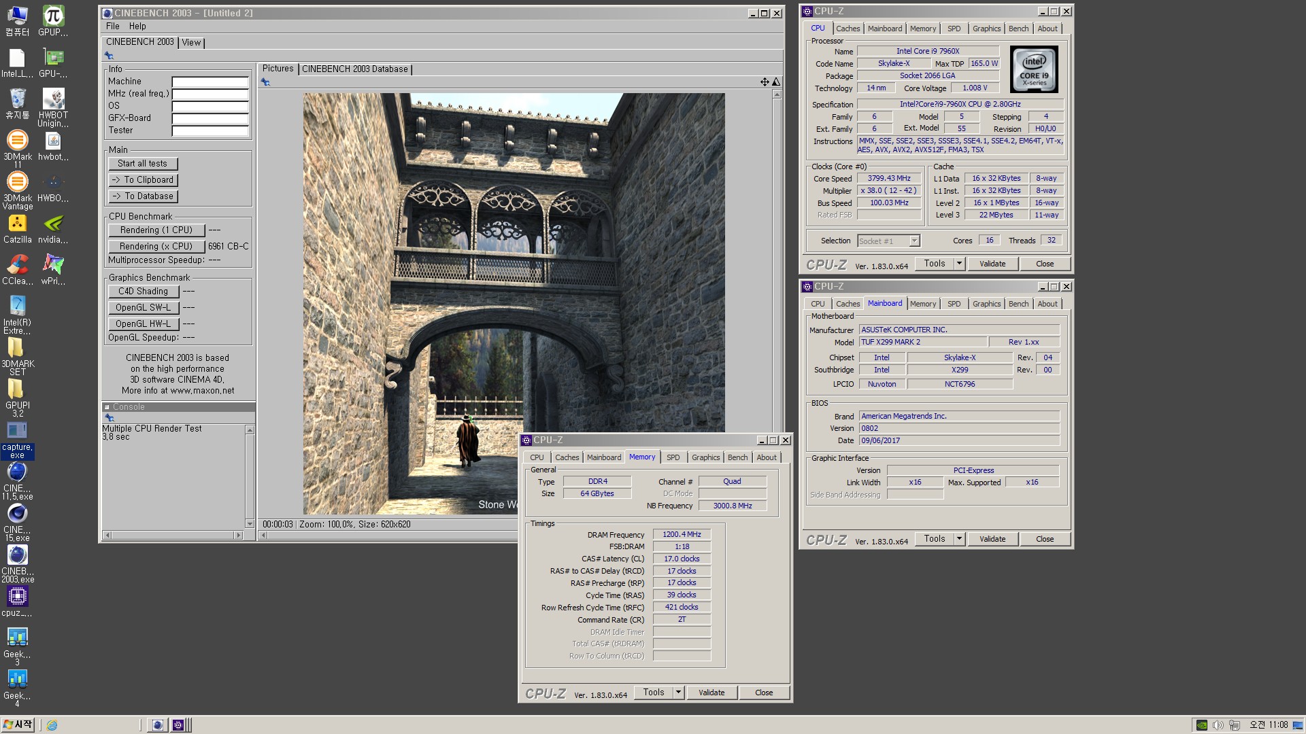
Task: Click console scrollbar down arrow
Action: click(250, 524)
